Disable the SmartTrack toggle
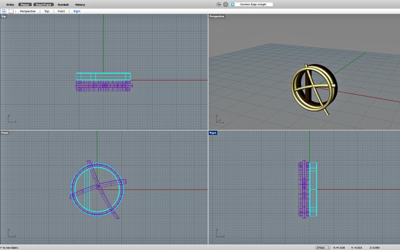This screenshot has height=250, width=400. [44, 4]
